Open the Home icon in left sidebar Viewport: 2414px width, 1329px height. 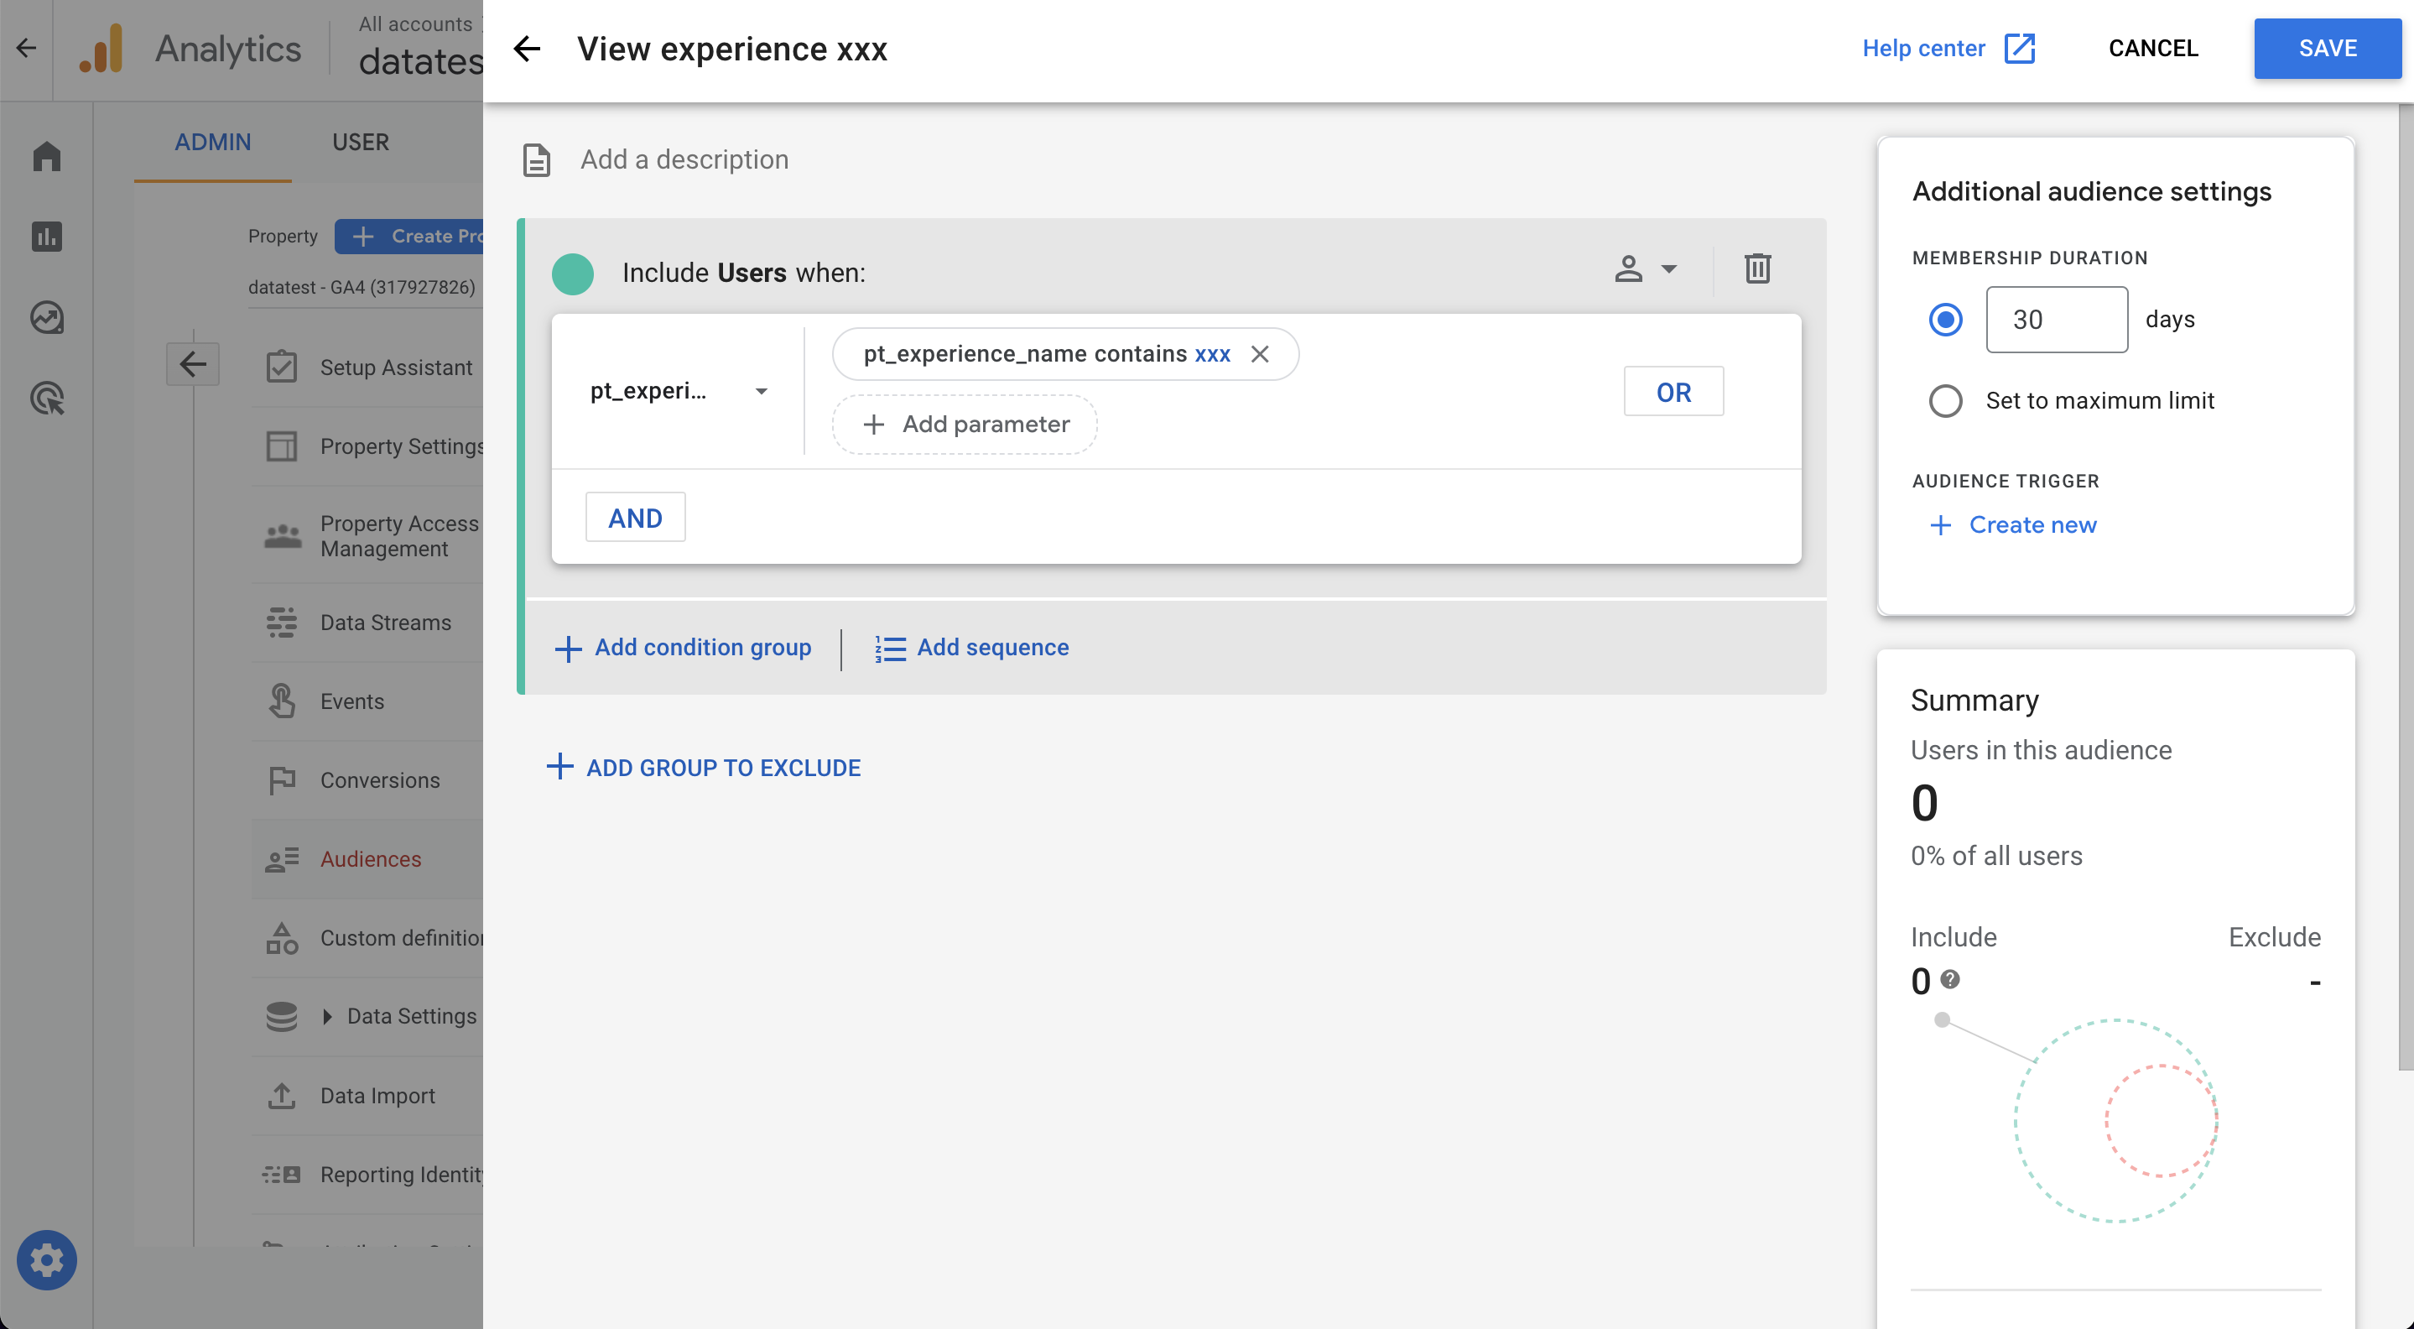[46, 155]
